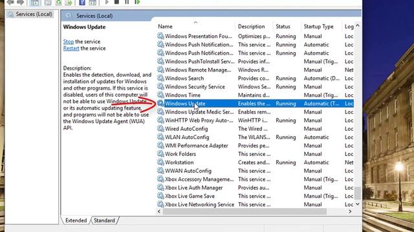The height and width of the screenshot is (232, 414).
Task: Click the gear icon beside Windows Time
Action: (160, 95)
